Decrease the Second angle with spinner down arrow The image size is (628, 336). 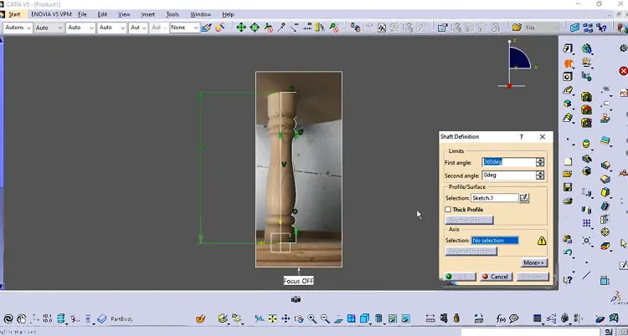[x=540, y=177]
